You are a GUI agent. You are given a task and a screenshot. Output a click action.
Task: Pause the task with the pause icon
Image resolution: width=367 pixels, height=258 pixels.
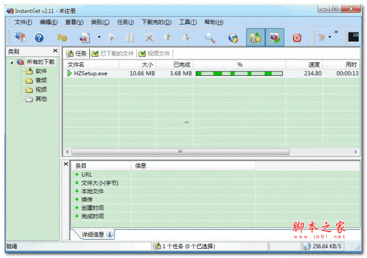(x=130, y=38)
